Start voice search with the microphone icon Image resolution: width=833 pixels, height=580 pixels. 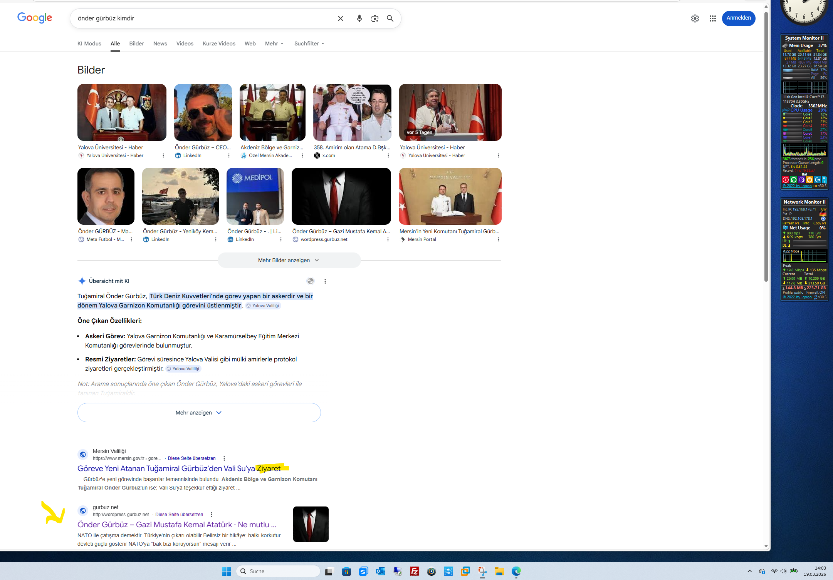359,18
